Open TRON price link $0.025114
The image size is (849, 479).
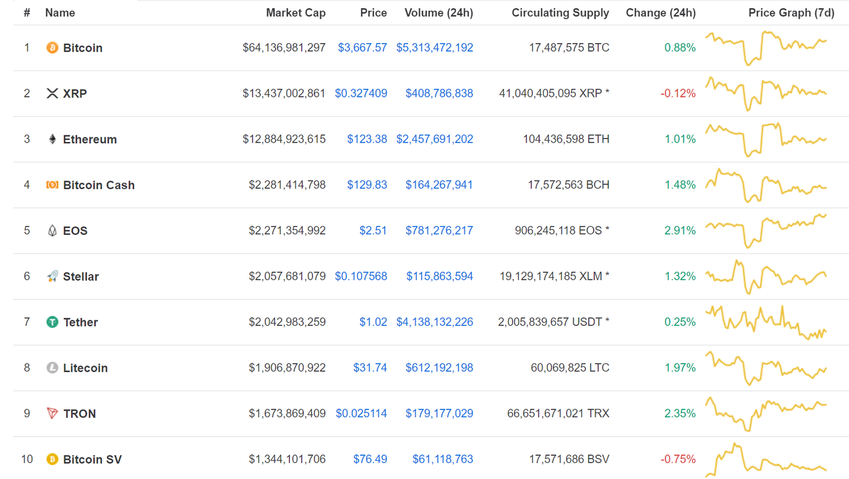(x=361, y=414)
